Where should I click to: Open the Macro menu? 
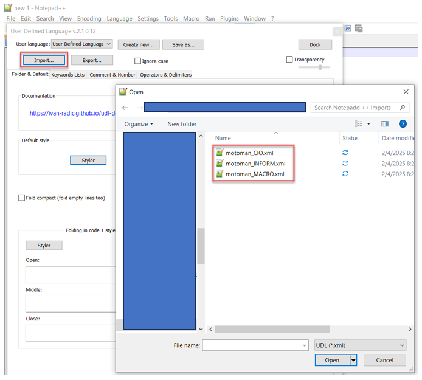pyautogui.click(x=191, y=19)
